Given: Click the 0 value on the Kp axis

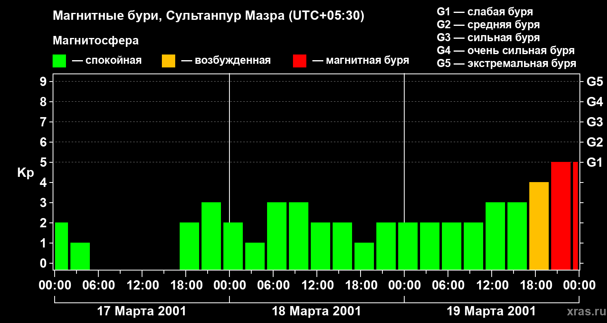Looking at the screenshot, I should [44, 263].
